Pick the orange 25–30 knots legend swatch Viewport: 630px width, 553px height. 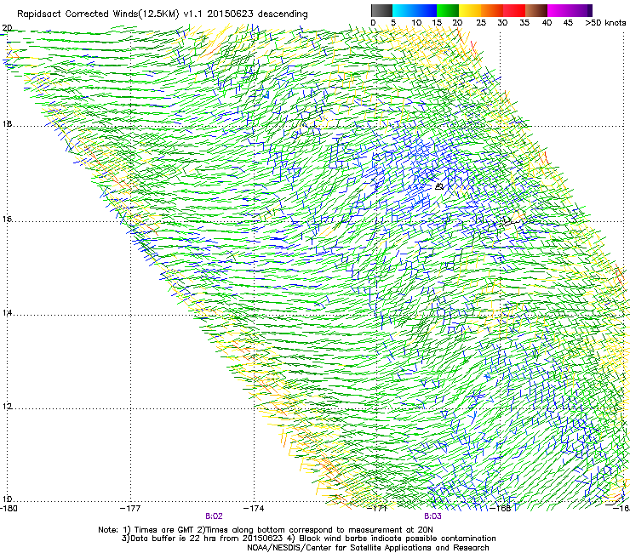pos(492,10)
